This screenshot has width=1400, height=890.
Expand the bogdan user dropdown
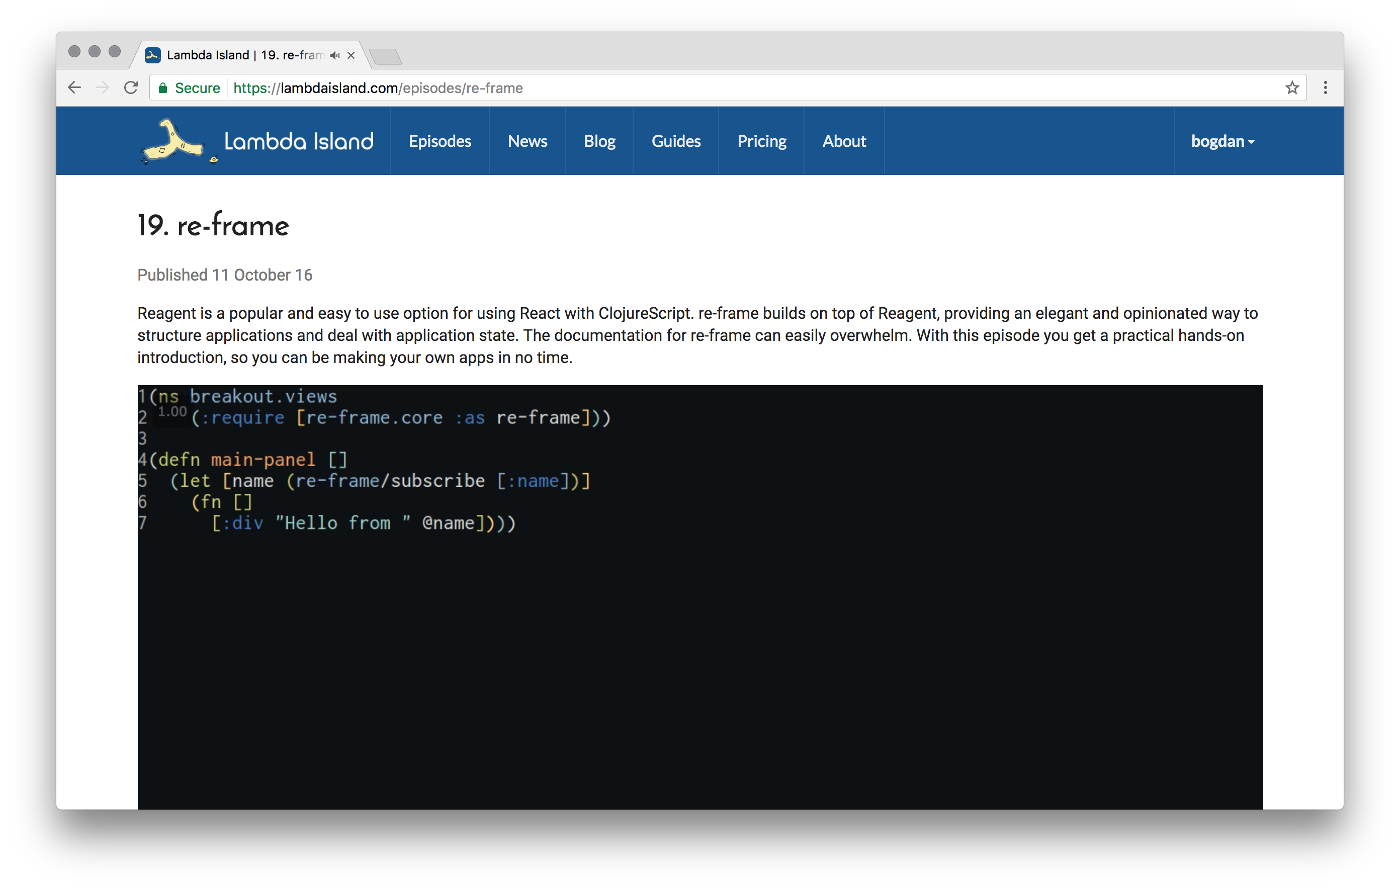(1222, 141)
